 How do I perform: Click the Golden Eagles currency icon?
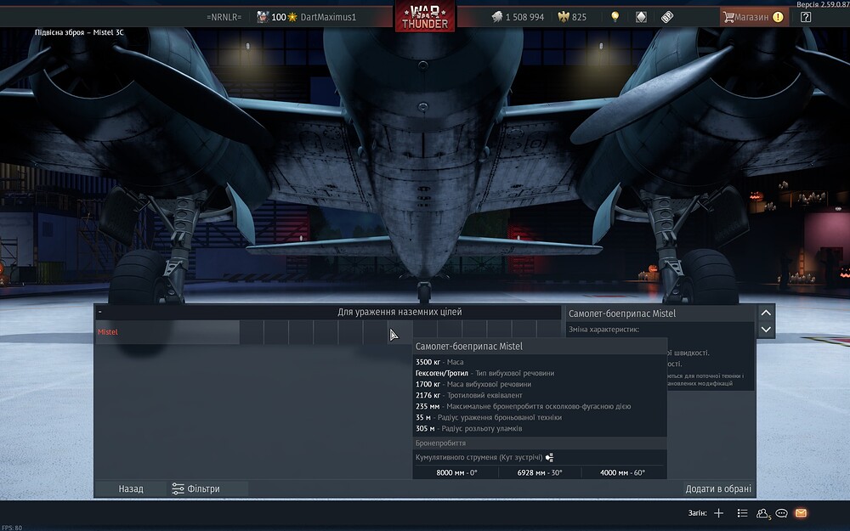click(564, 17)
